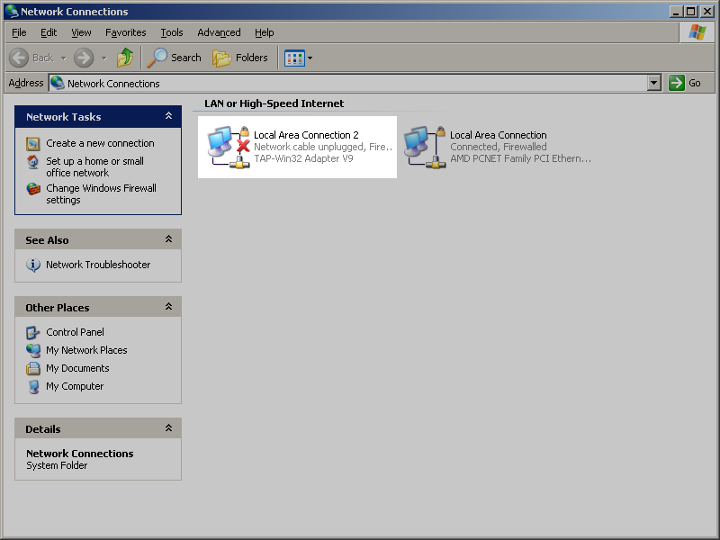Open the Favorites menu
The width and height of the screenshot is (720, 540).
pyautogui.click(x=125, y=32)
